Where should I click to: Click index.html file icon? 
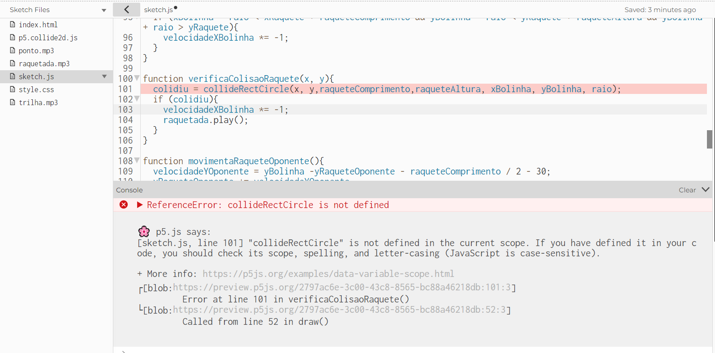pyautogui.click(x=13, y=25)
